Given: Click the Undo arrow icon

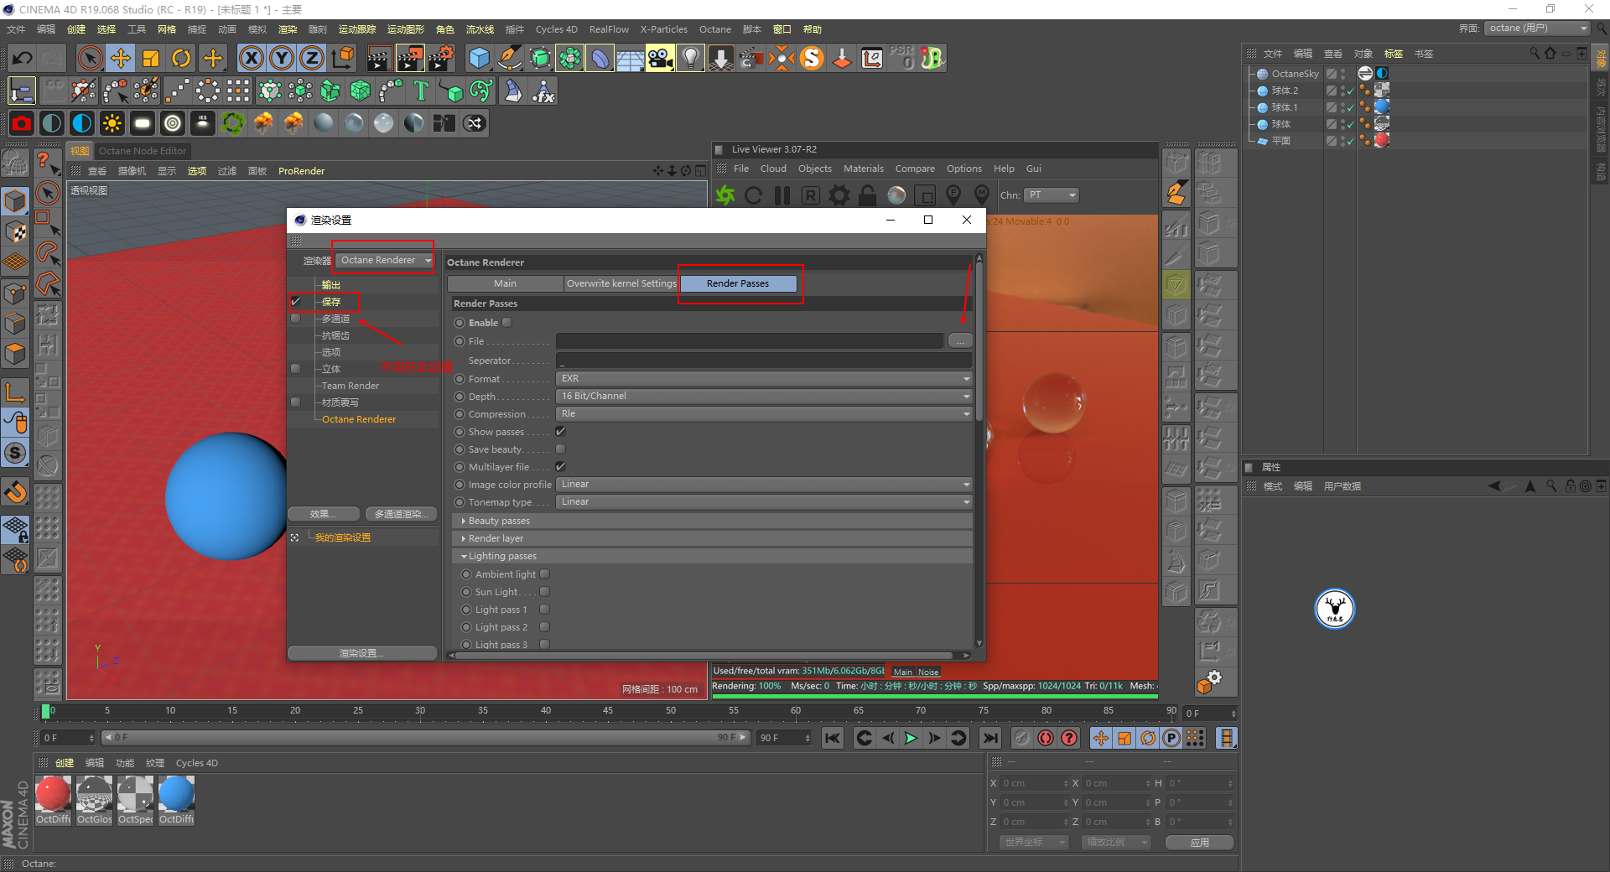Looking at the screenshot, I should click(x=22, y=58).
